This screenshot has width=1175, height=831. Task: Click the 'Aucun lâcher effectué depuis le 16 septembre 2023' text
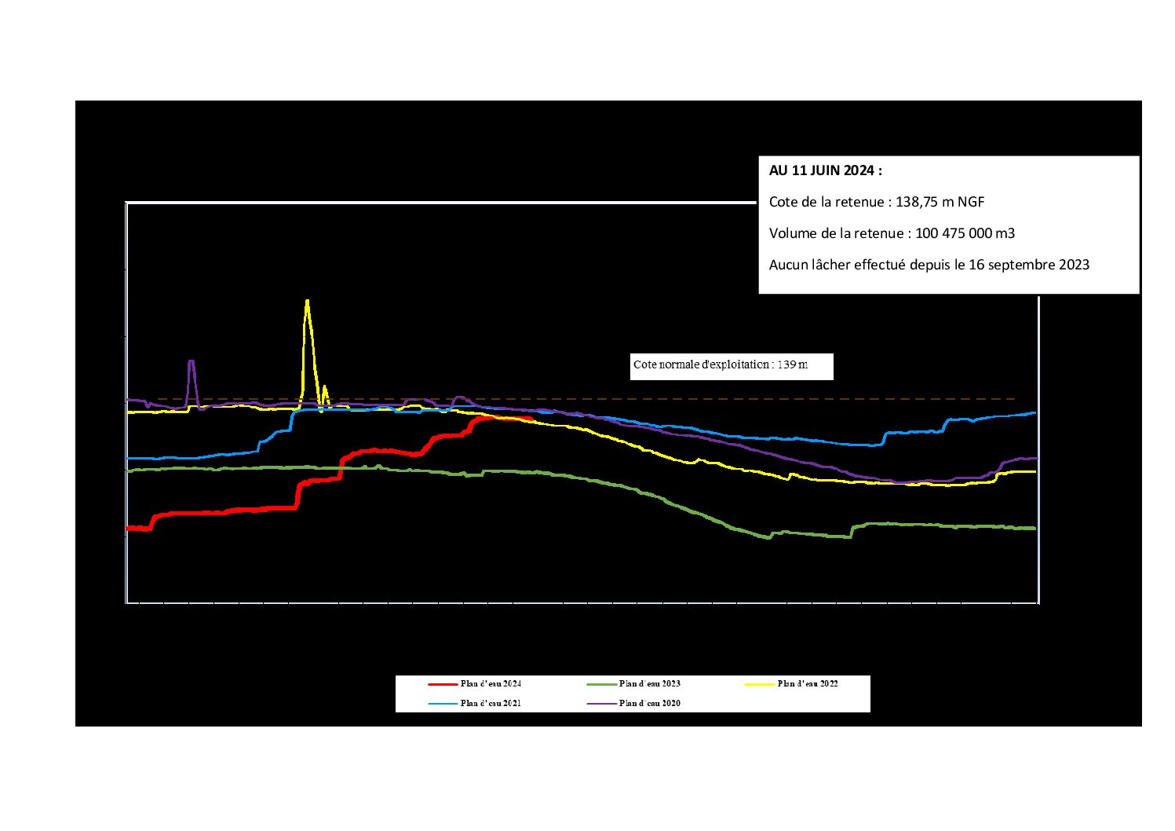pyautogui.click(x=929, y=265)
